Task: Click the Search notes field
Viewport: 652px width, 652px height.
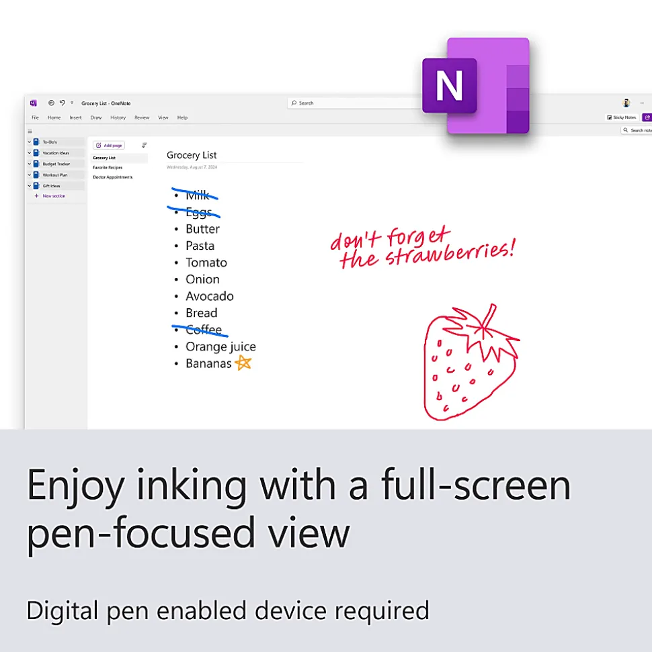Action: (637, 130)
